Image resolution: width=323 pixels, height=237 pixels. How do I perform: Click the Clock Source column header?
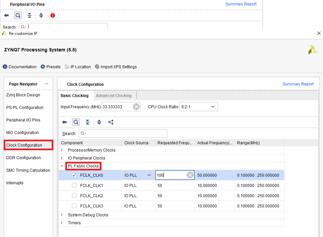pos(138,143)
